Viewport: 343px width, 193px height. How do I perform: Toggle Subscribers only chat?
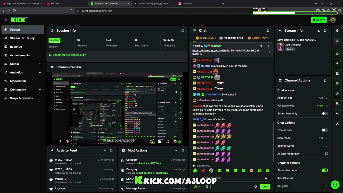325,113
